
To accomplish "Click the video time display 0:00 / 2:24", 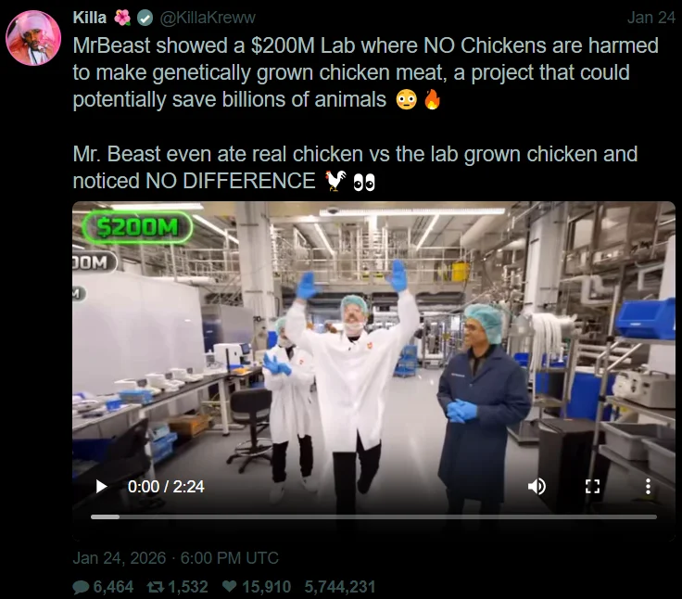I will click(x=166, y=486).
